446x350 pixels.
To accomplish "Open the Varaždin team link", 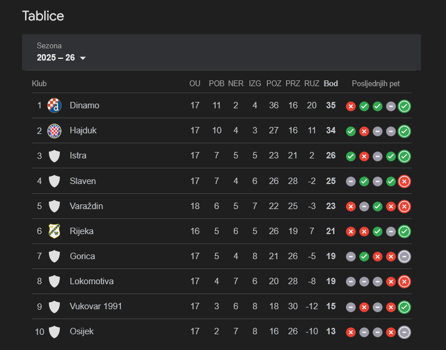I will point(85,206).
